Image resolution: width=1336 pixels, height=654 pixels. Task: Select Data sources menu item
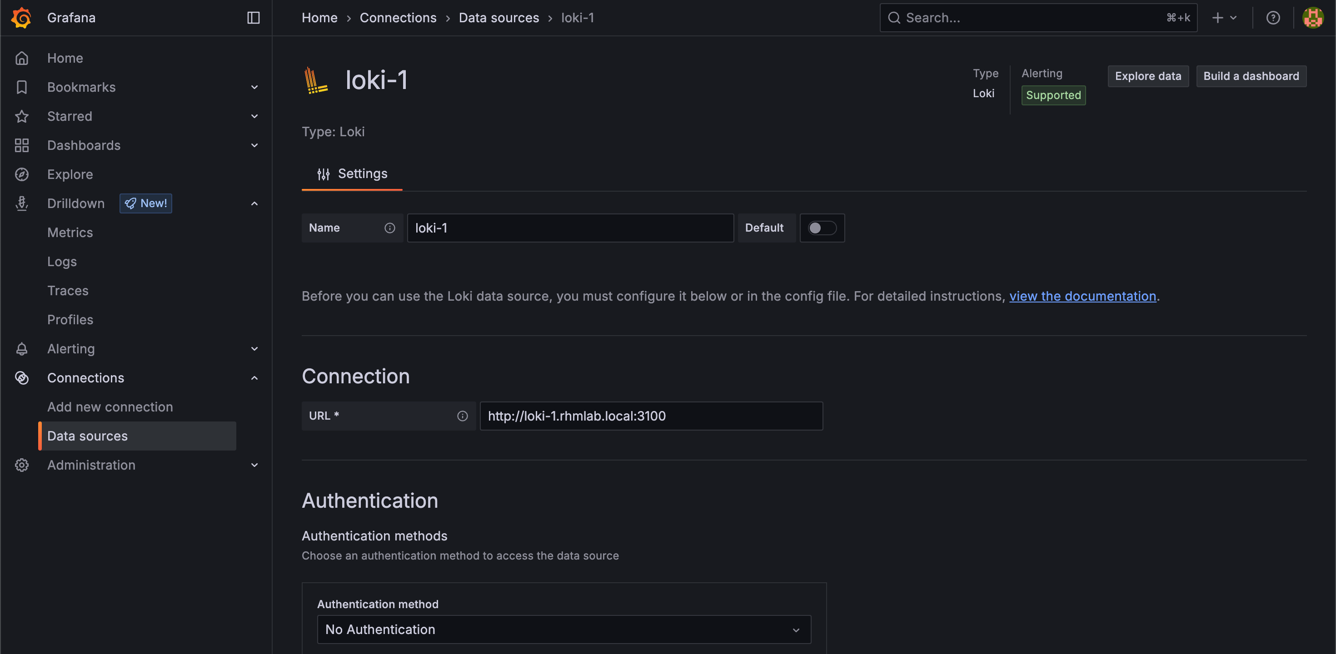point(137,436)
